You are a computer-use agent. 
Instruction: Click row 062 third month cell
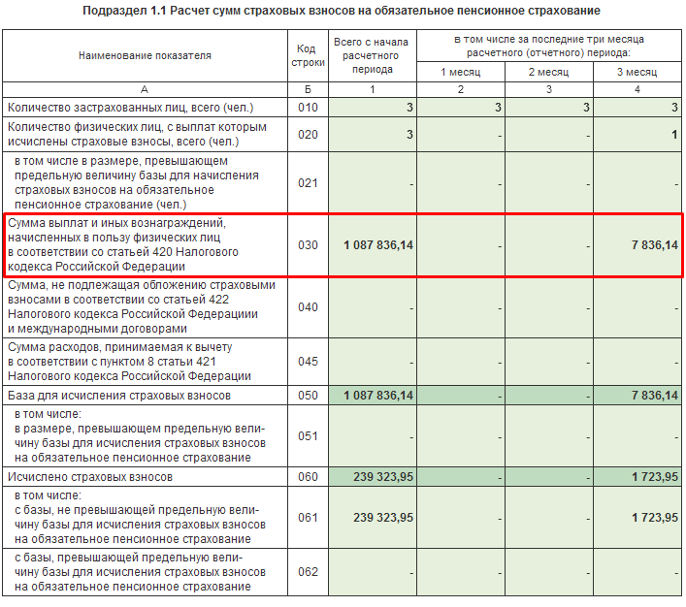click(637, 572)
